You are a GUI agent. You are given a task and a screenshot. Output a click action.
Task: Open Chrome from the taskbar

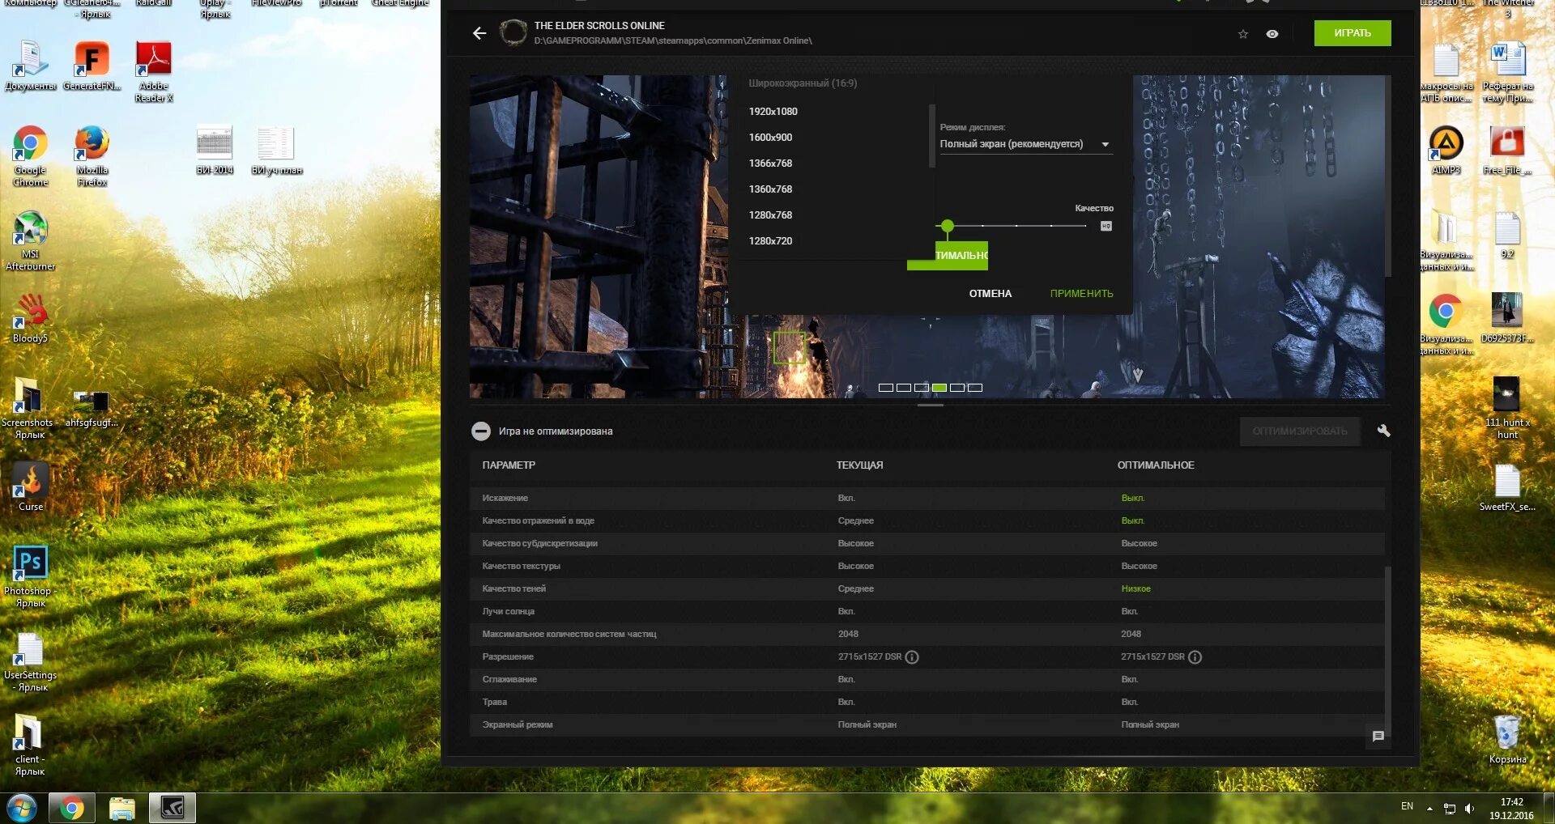pyautogui.click(x=71, y=808)
